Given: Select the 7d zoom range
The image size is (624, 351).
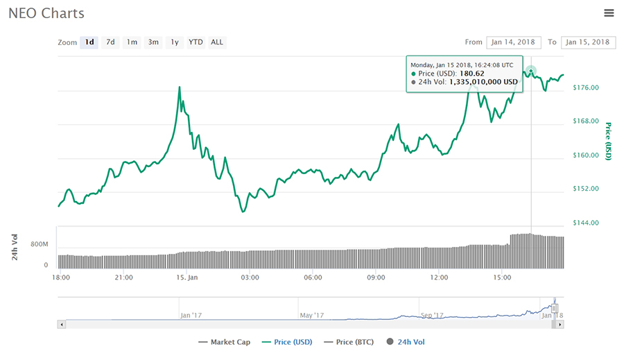Looking at the screenshot, I should tap(110, 42).
